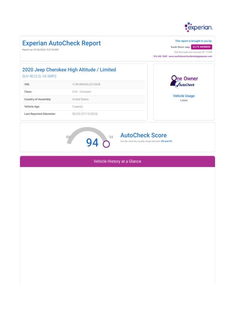
Task: Select the VIN value 1C4PJMDX0LD512008
Action: pyautogui.click(x=86, y=84)
